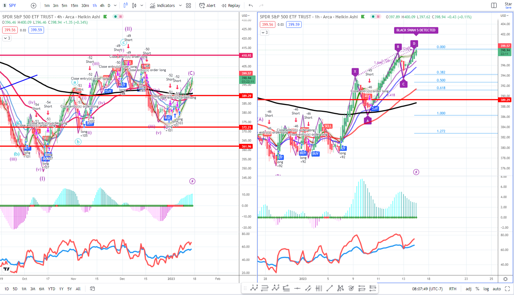Toggle percent scale
Screen dimensions: 514x295
477,289
